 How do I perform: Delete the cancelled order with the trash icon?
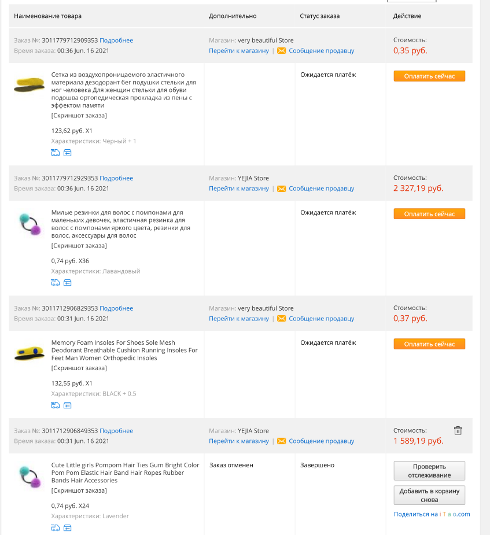[x=458, y=430]
